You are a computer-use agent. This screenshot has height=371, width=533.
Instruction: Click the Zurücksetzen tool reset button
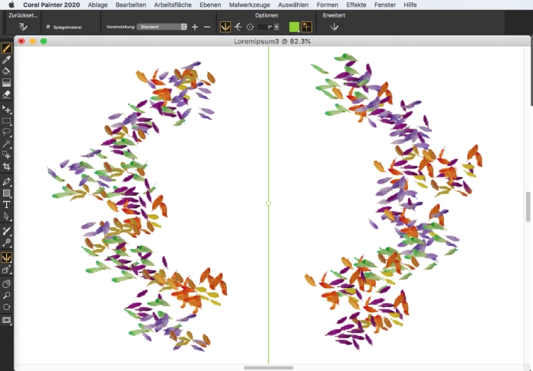pos(23,27)
